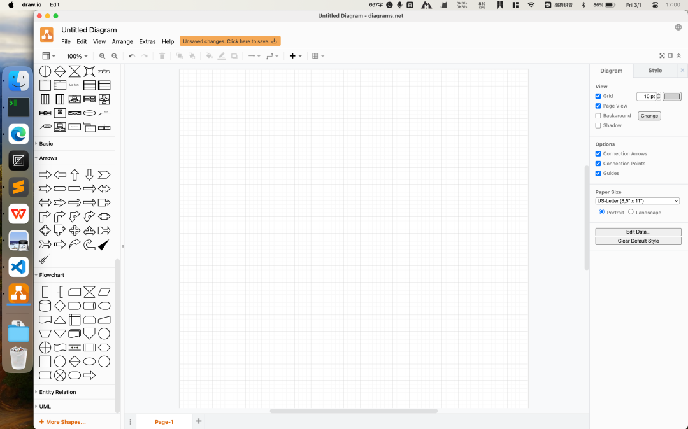This screenshot has height=429, width=688.
Task: Click the table grid icon in toolbar
Action: click(x=317, y=56)
